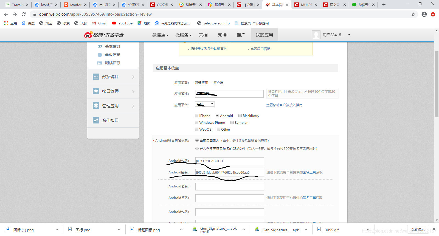Open new browser tab
This screenshot has height=236, width=439.
click(x=384, y=5)
